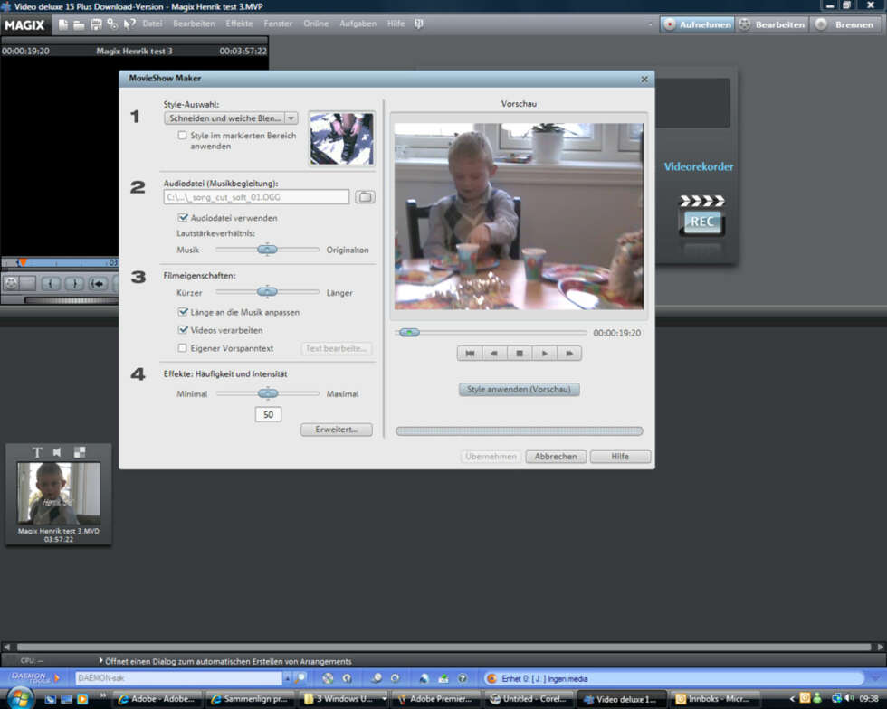Image resolution: width=887 pixels, height=709 pixels.
Task: Open the Datei menu
Action: (152, 24)
